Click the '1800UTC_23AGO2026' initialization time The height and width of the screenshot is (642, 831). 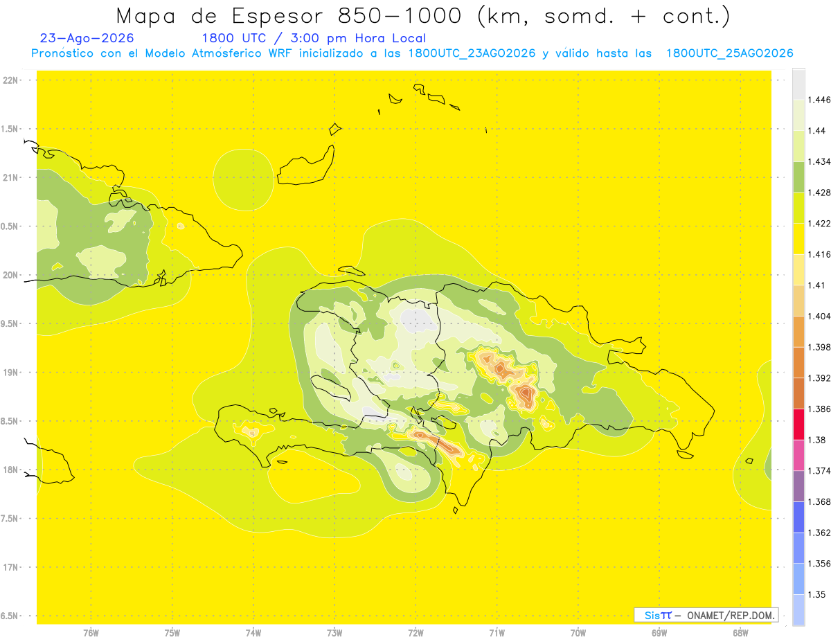472,53
